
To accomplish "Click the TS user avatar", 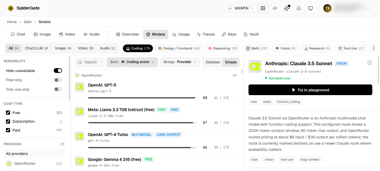I will point(327,8).
